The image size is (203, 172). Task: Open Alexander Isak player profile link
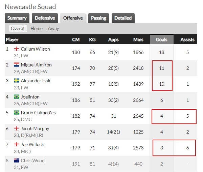(36, 81)
